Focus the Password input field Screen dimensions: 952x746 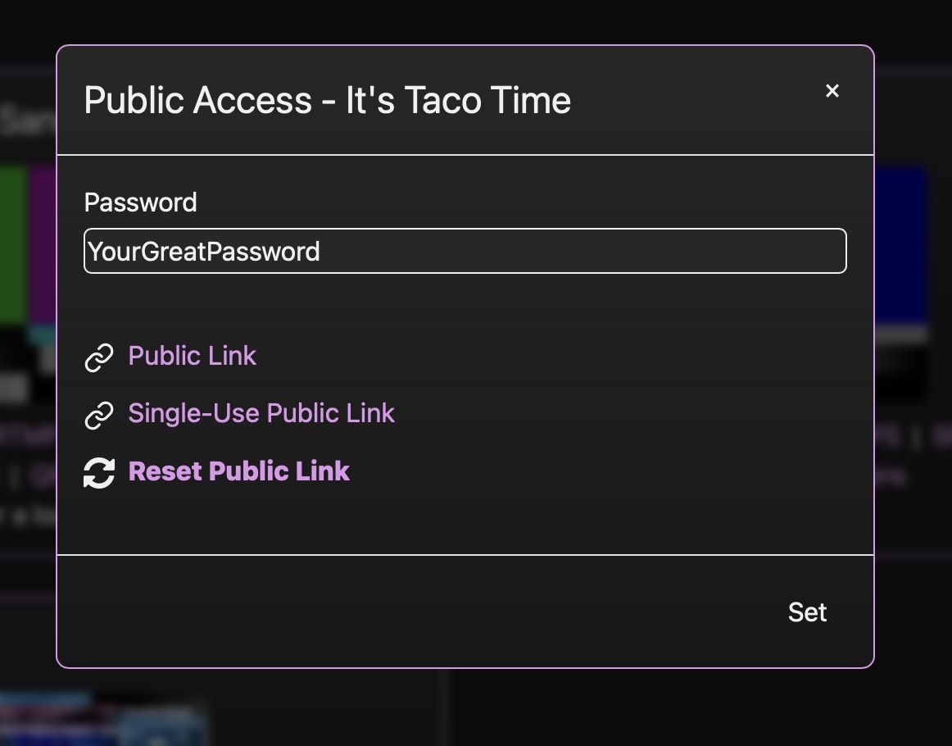[465, 251]
